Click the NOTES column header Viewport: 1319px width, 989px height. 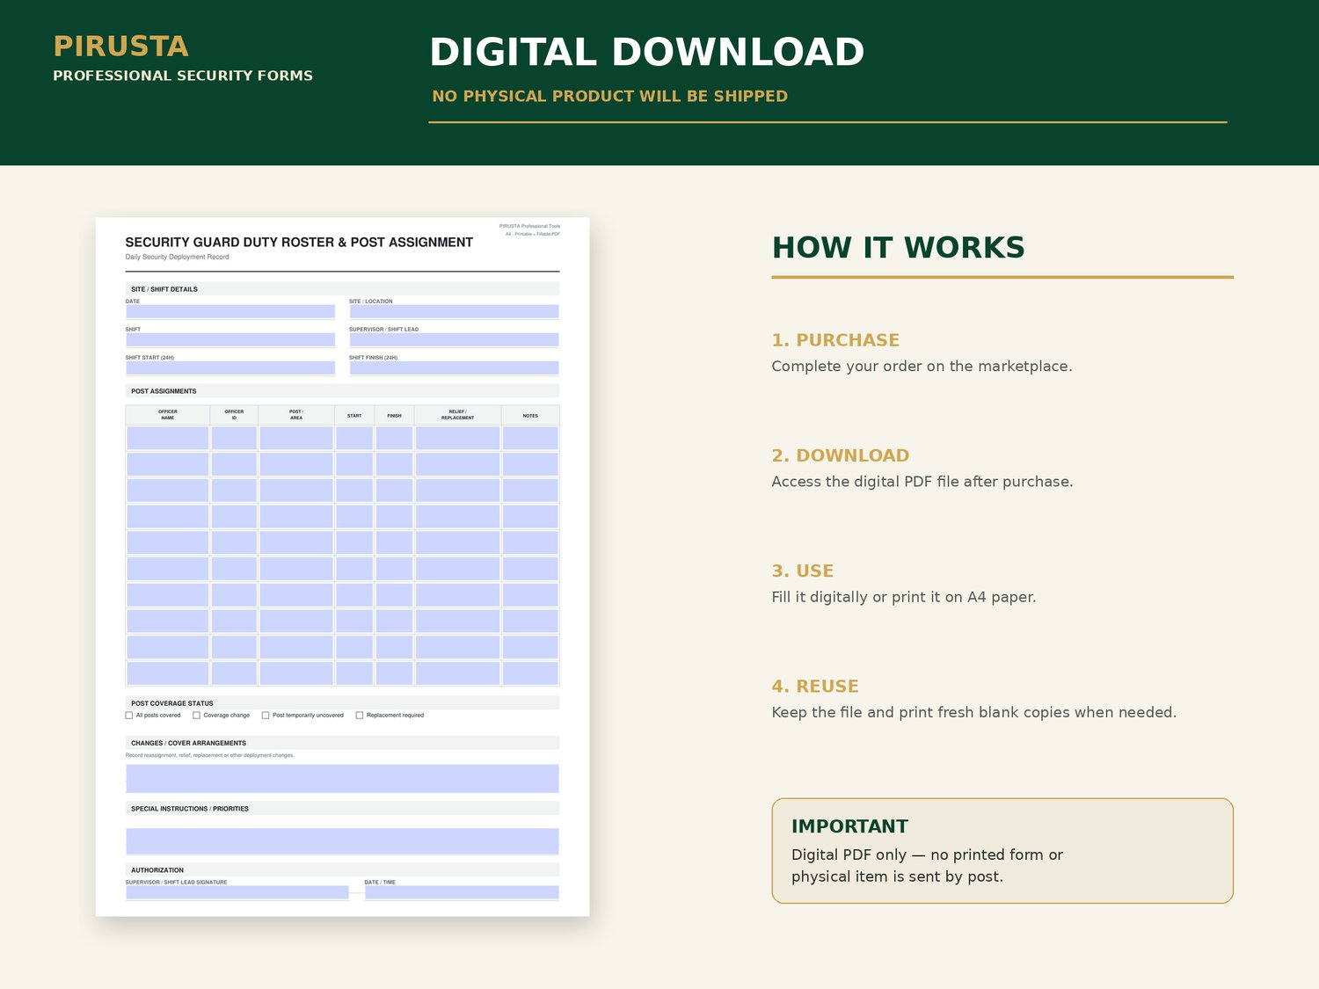coord(530,415)
